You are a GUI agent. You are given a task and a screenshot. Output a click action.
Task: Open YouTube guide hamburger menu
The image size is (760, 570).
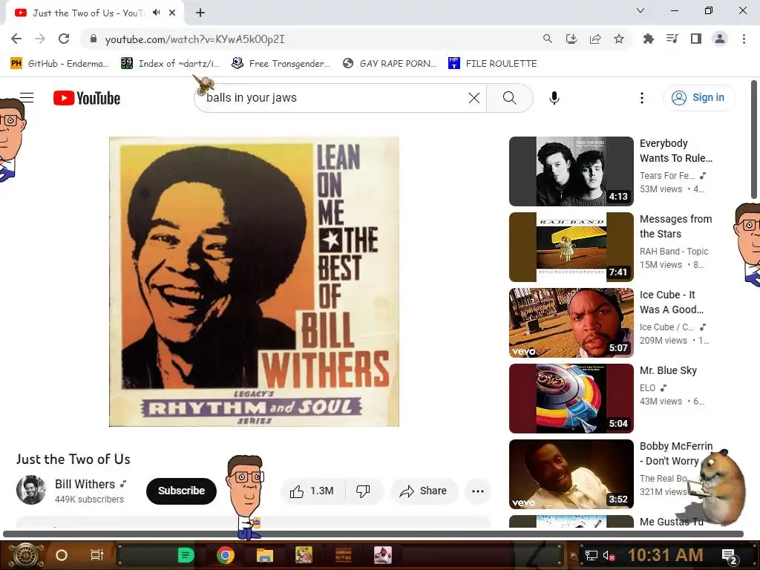coord(27,98)
